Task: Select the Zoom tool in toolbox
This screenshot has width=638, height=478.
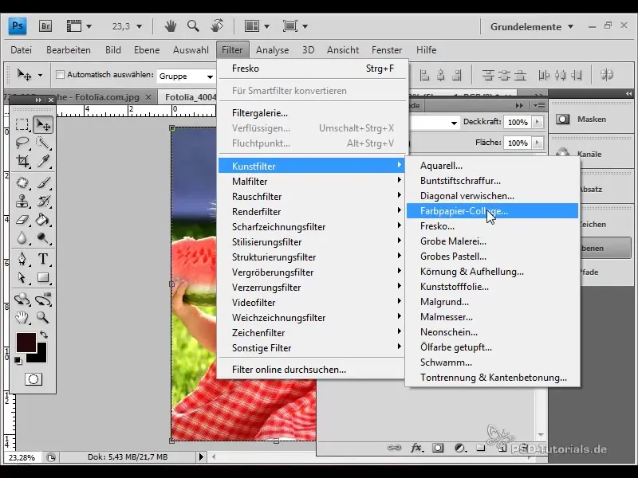Action: click(43, 317)
